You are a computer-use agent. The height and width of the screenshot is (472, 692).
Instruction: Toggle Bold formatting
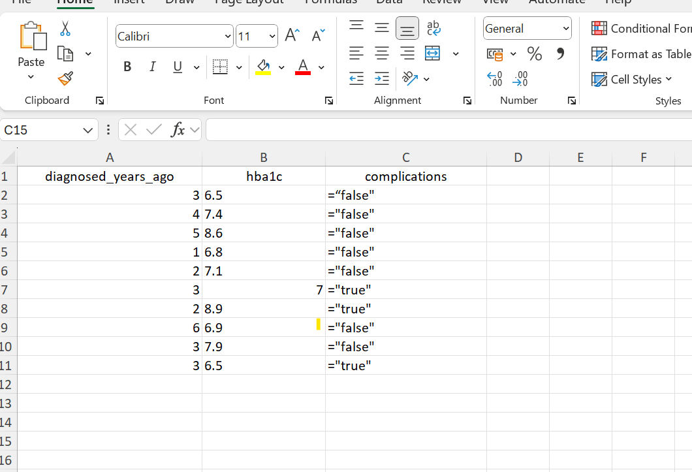pyautogui.click(x=127, y=67)
